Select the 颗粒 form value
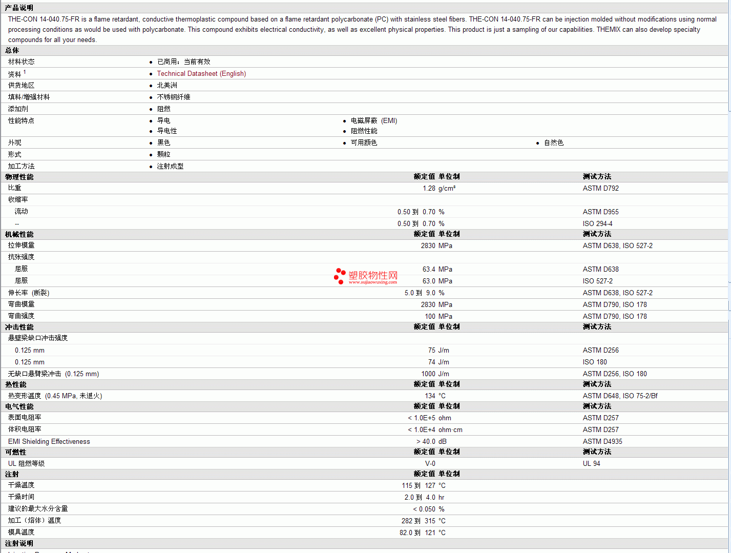Viewport: 731px width, 553px height. coord(164,154)
